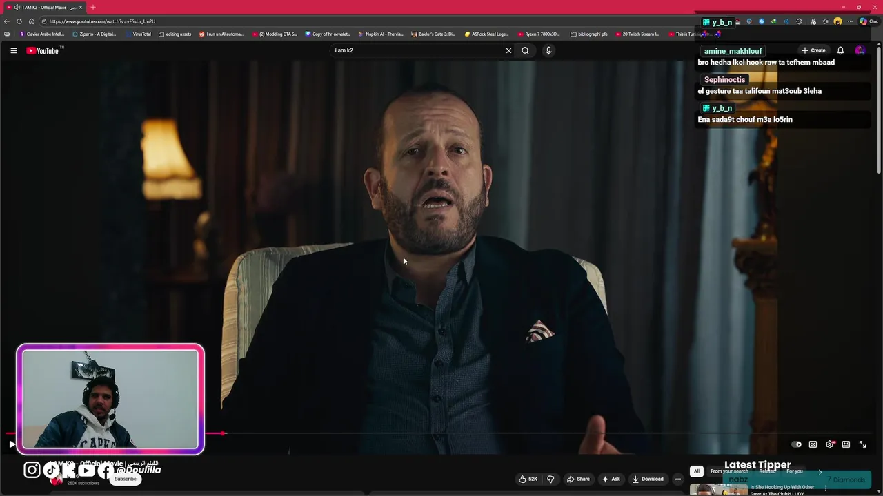Open the 'bibliographi pfe' bookmark folder
The height and width of the screenshot is (496, 883).
[x=589, y=34]
